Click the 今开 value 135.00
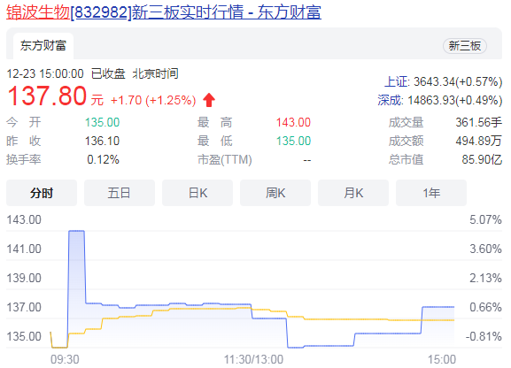The image size is (511, 368). [103, 122]
